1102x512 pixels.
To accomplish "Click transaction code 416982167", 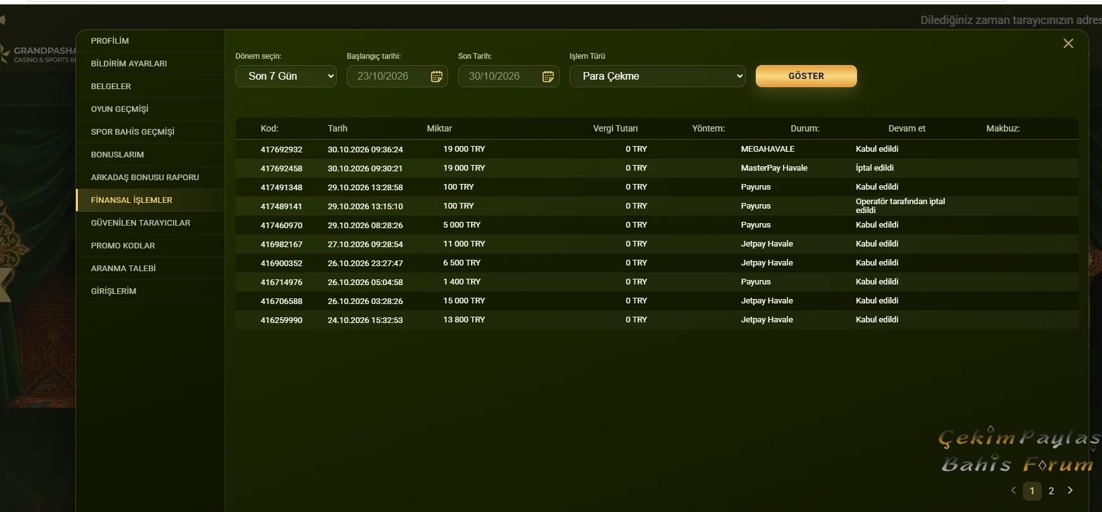I will pos(282,245).
